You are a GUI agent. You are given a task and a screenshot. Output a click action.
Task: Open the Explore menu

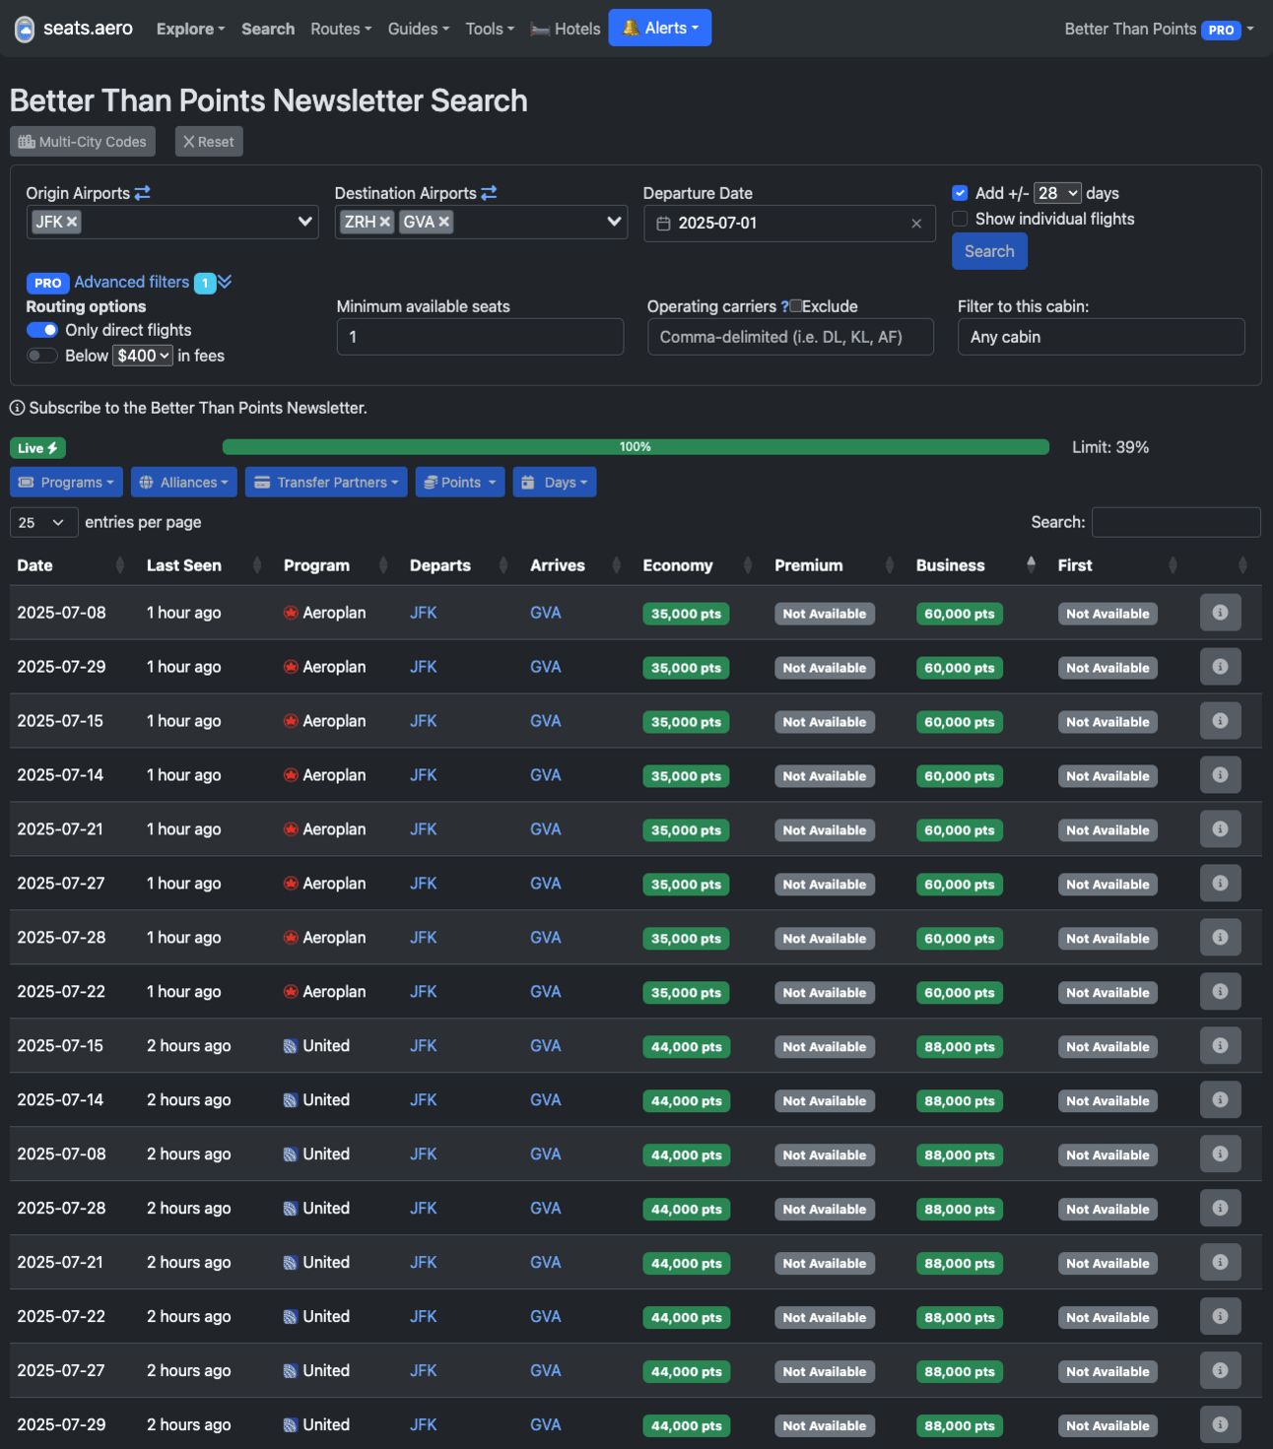(190, 30)
